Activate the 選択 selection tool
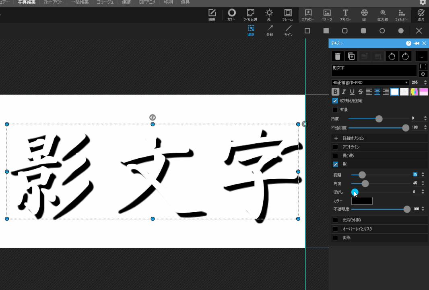Screen dimensions: 429x290 [x=251, y=31]
